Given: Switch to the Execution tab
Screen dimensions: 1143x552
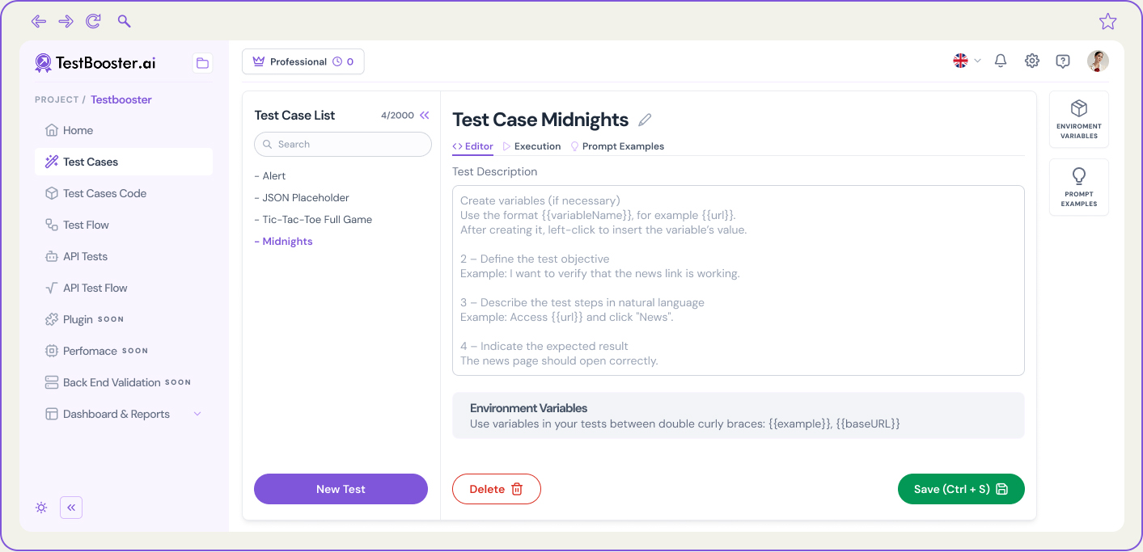Looking at the screenshot, I should click(x=531, y=146).
